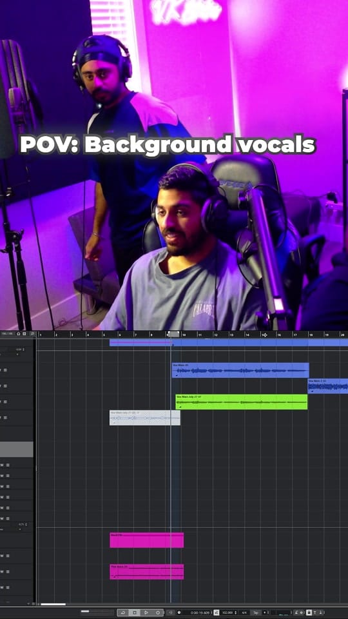Click the tempo value 102.000
348x619 pixels.
click(x=227, y=613)
